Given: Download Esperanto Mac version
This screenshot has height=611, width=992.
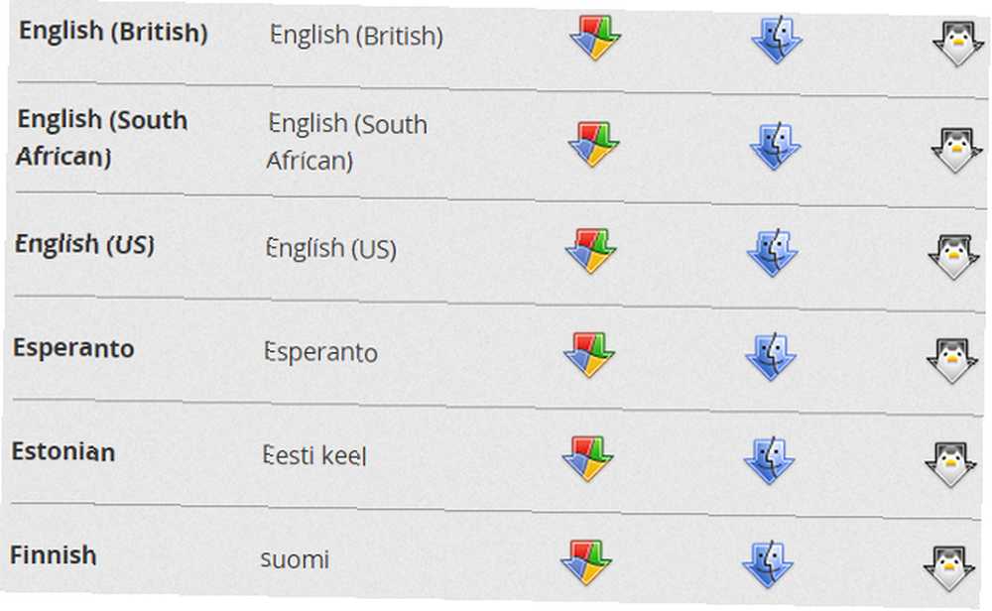Looking at the screenshot, I should pyautogui.click(x=771, y=357).
